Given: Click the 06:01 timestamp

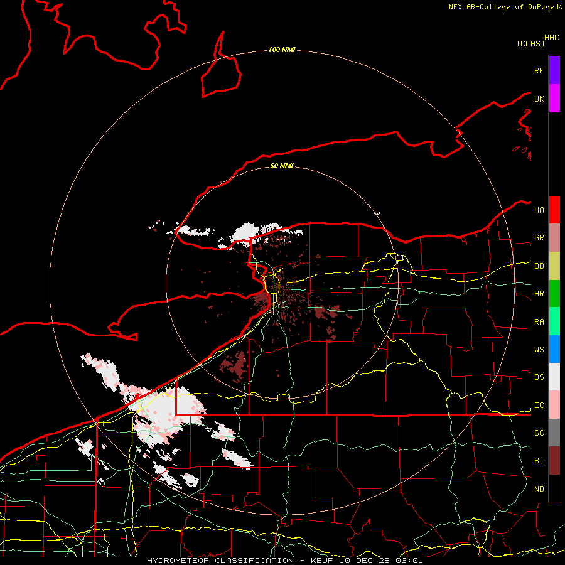Looking at the screenshot, I should point(409,561).
